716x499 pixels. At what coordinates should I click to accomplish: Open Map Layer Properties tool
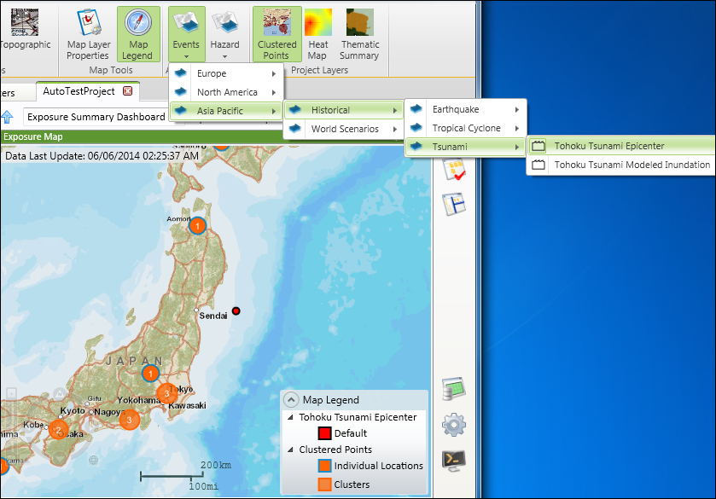coord(87,34)
